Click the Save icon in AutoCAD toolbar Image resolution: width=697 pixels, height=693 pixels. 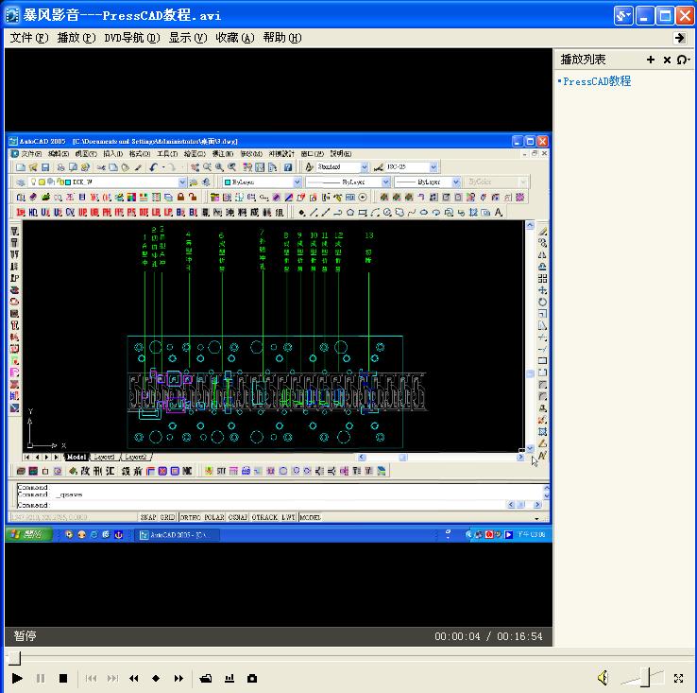(x=45, y=167)
